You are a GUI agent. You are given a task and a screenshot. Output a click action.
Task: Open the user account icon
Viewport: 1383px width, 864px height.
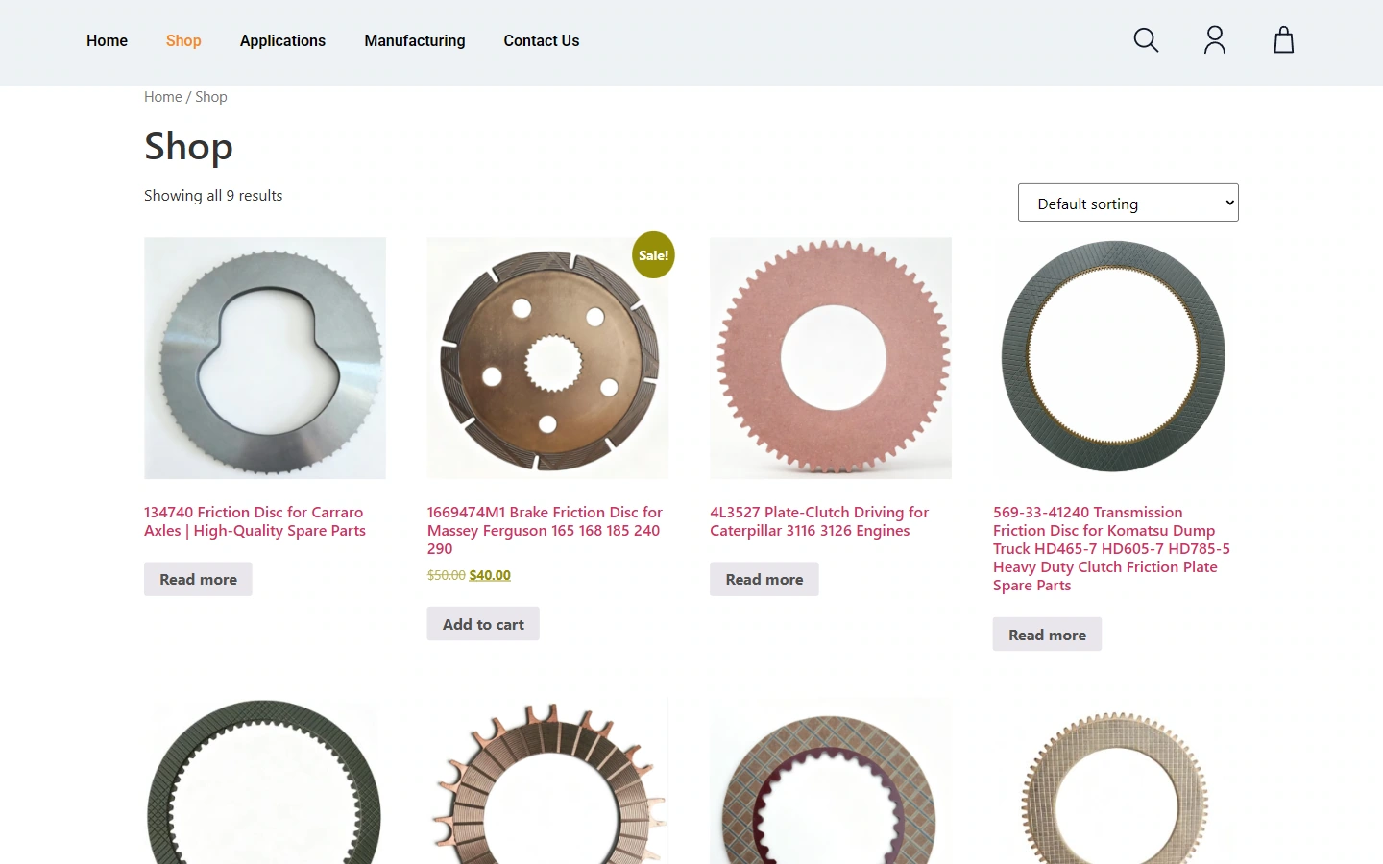coord(1215,40)
